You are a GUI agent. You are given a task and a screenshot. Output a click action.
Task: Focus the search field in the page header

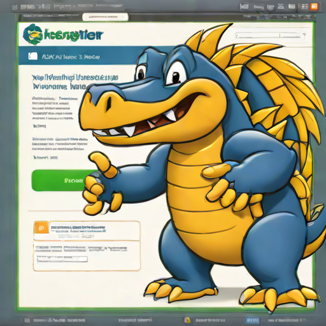pyautogui.click(x=270, y=36)
